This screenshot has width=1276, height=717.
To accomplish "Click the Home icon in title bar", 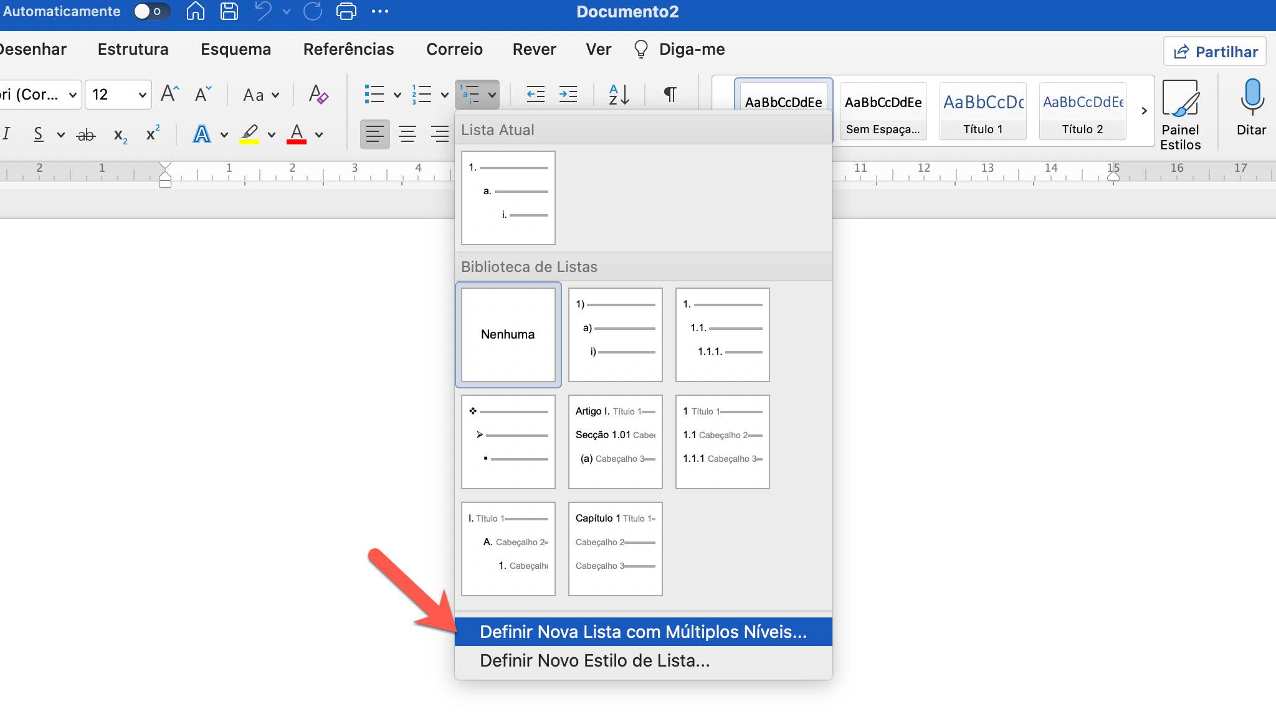I will click(x=195, y=11).
